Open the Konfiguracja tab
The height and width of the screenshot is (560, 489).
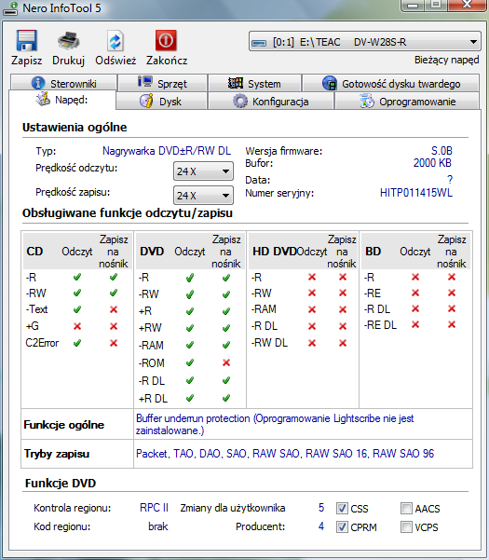[x=271, y=102]
